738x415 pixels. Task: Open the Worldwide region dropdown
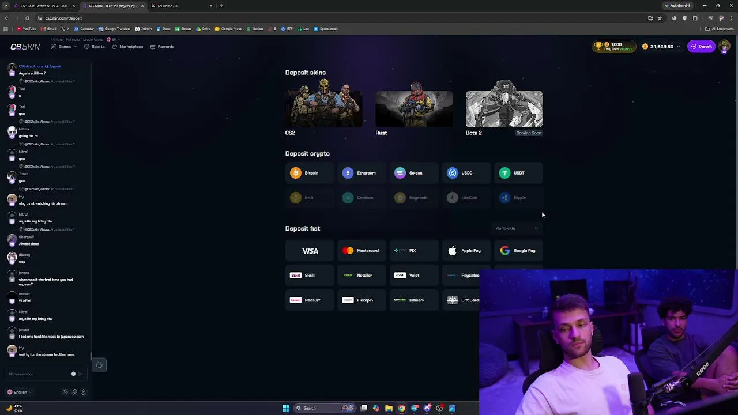(517, 228)
